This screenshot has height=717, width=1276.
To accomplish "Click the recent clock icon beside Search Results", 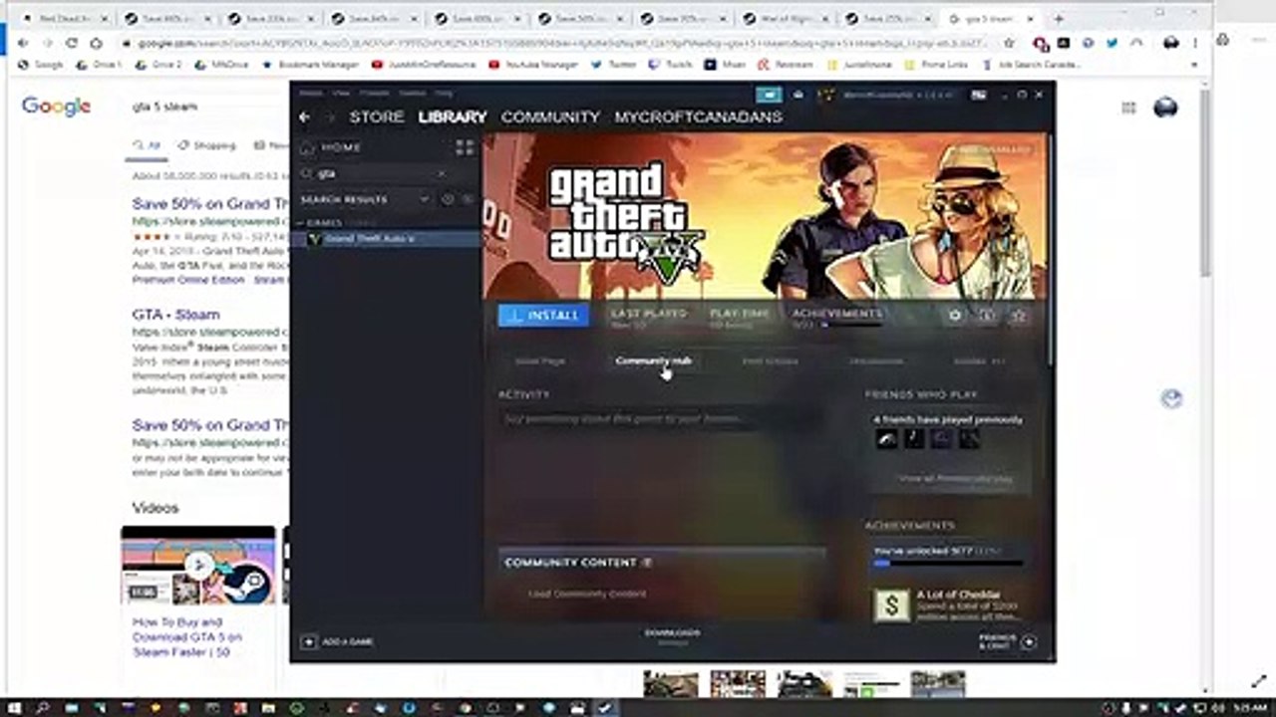I will pyautogui.click(x=448, y=199).
